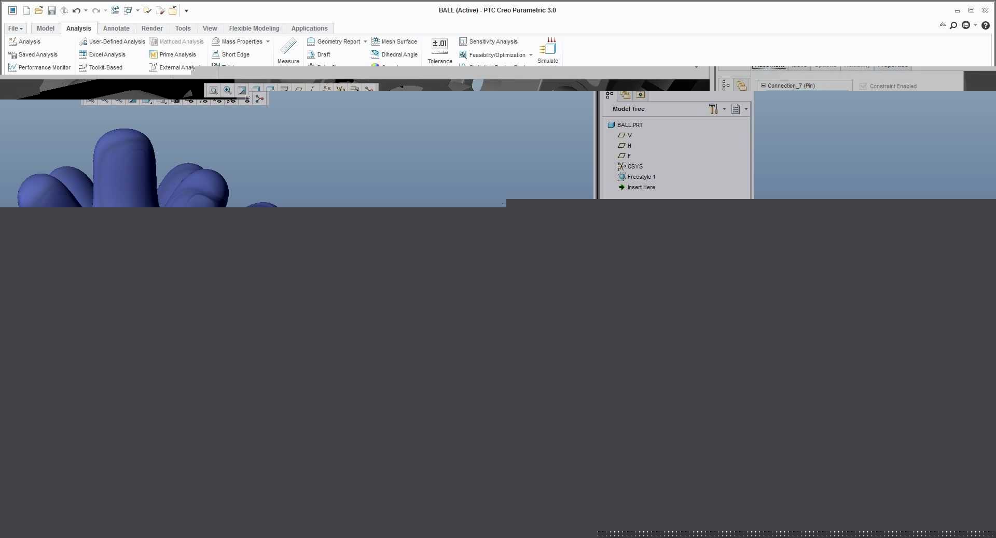The height and width of the screenshot is (538, 996).
Task: Click Insert Here marker in Model Tree
Action: tap(637, 187)
